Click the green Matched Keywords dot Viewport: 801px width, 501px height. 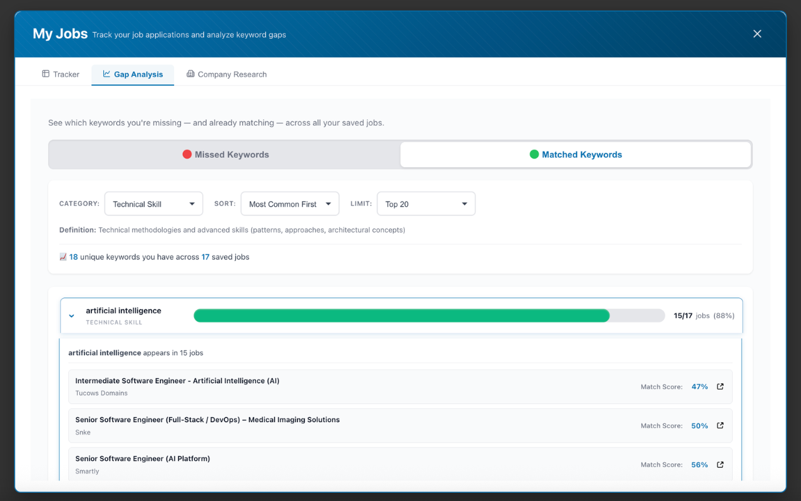click(534, 154)
